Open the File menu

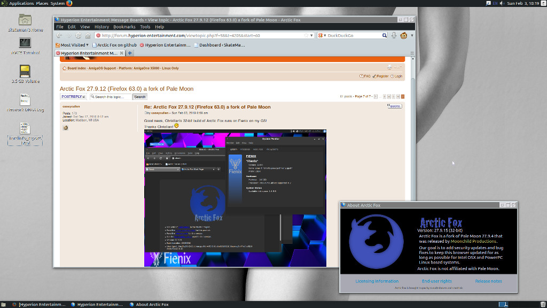point(60,27)
